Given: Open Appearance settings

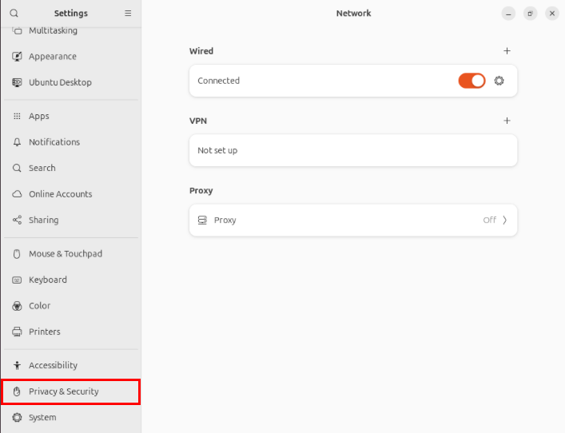Looking at the screenshot, I should (71, 57).
